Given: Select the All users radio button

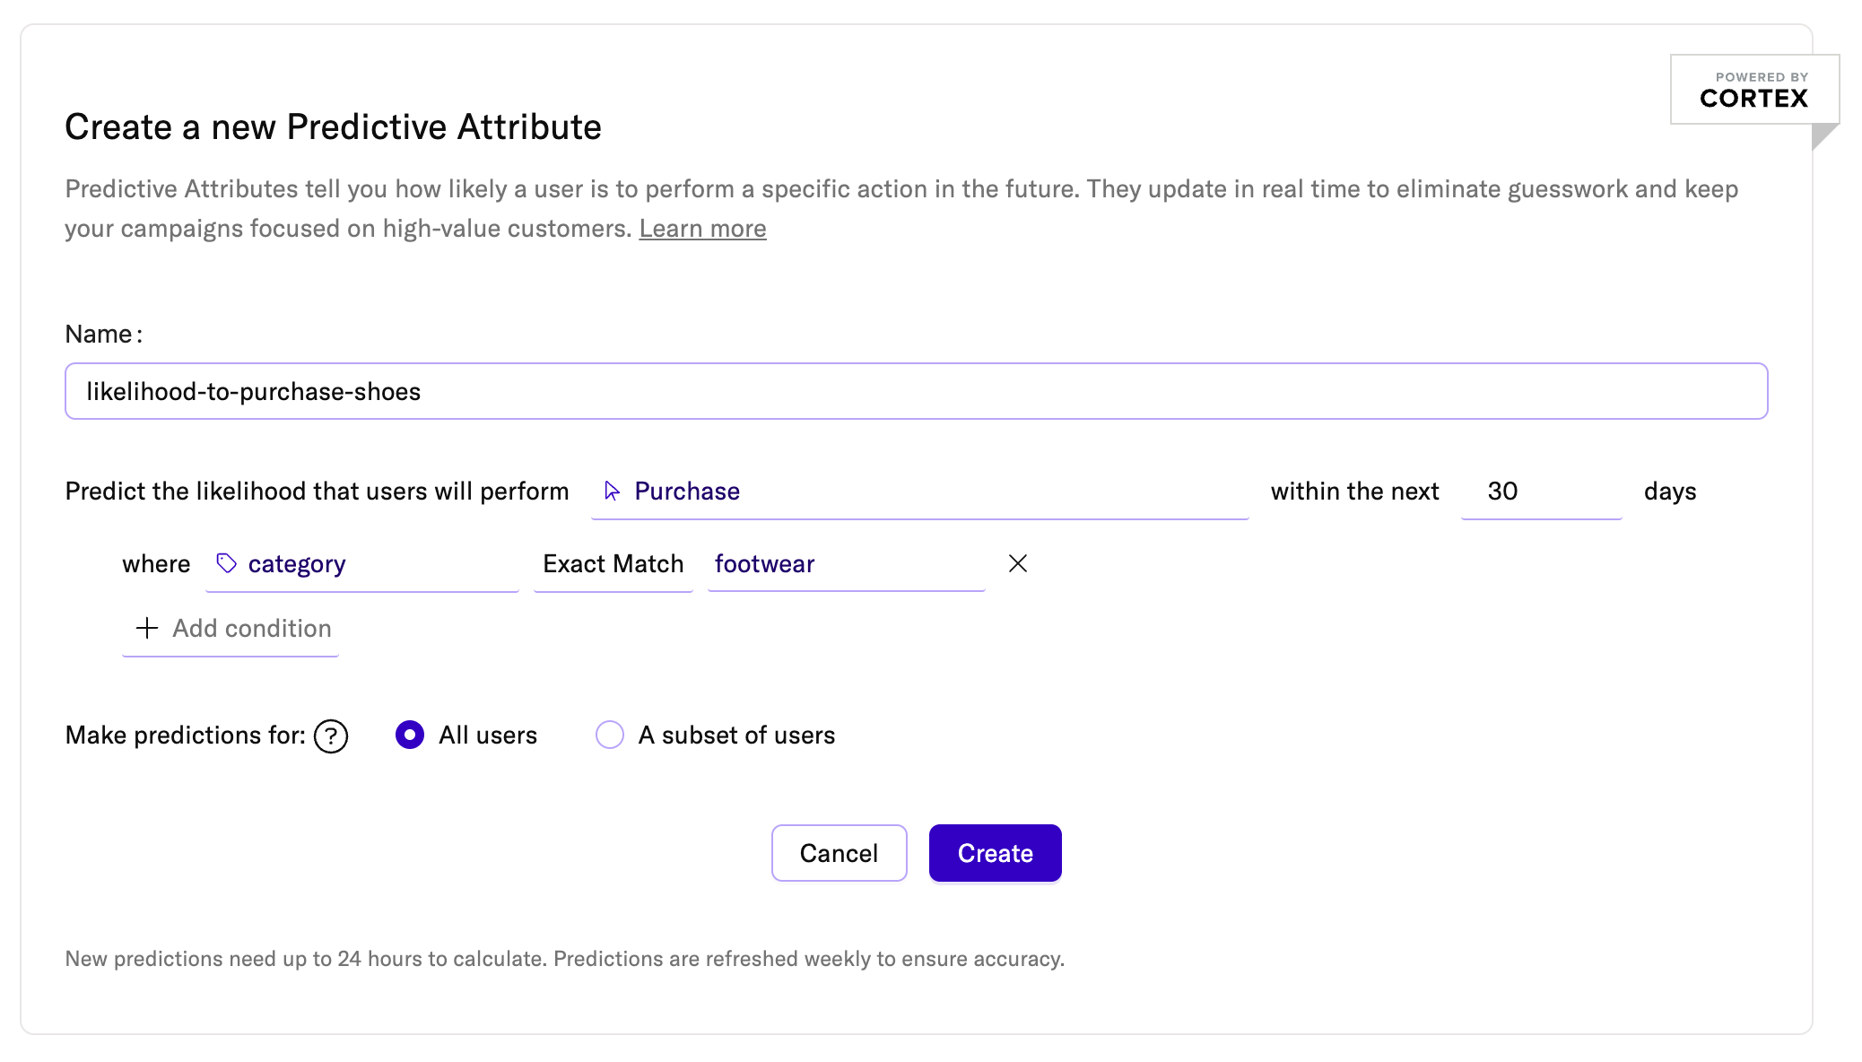Looking at the screenshot, I should point(410,735).
